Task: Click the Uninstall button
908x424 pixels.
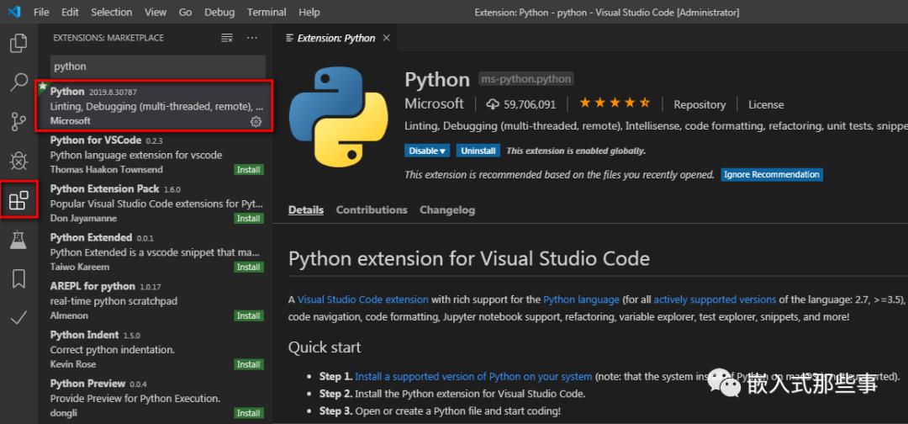Action: [x=478, y=151]
